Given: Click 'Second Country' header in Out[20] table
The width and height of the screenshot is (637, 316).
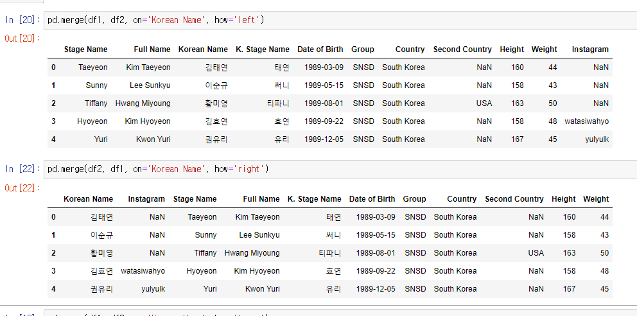Looking at the screenshot, I should (462, 49).
